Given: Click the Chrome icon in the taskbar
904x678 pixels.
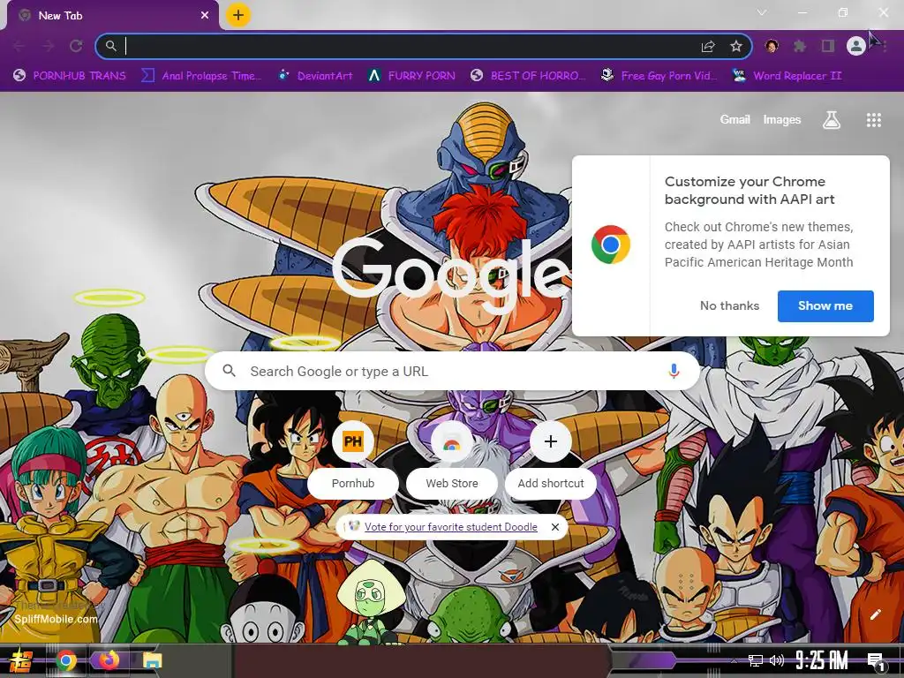Looking at the screenshot, I should (x=65, y=660).
